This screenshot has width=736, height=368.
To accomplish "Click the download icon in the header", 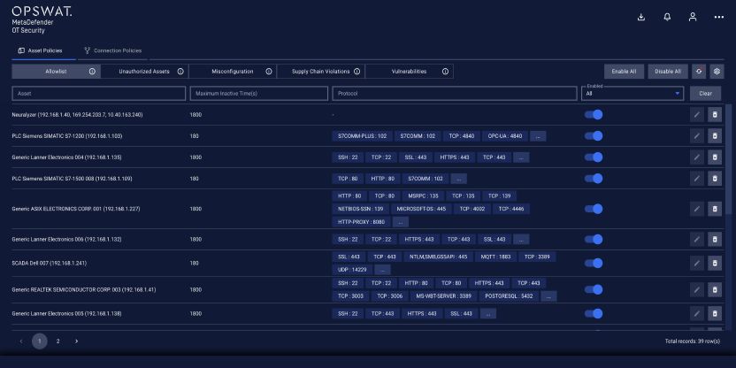I will click(x=641, y=17).
